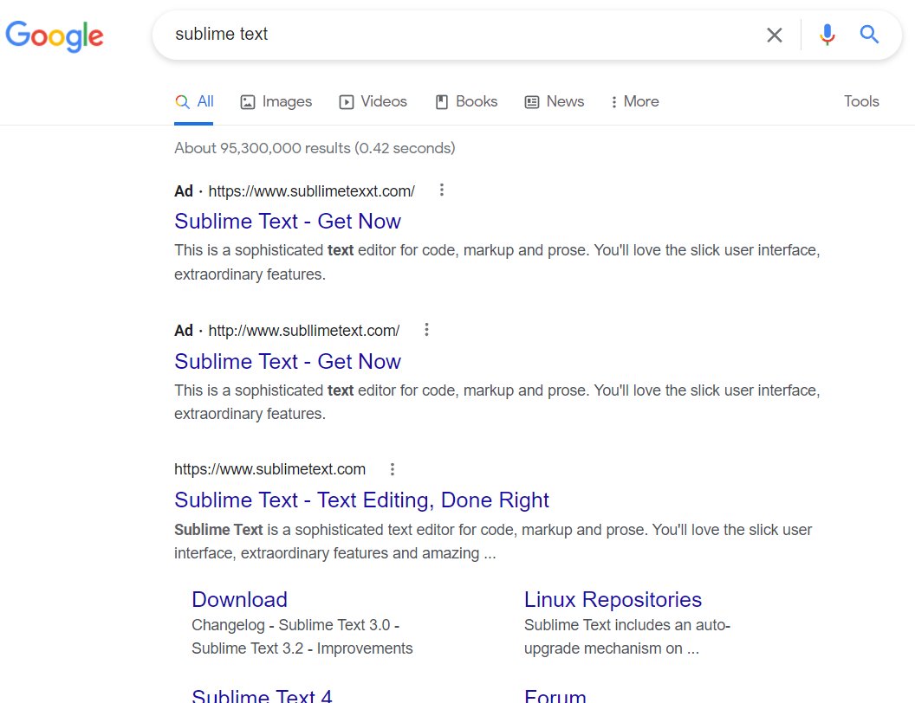Open the Linux Repositories sitelink
The image size is (915, 703).
612,600
